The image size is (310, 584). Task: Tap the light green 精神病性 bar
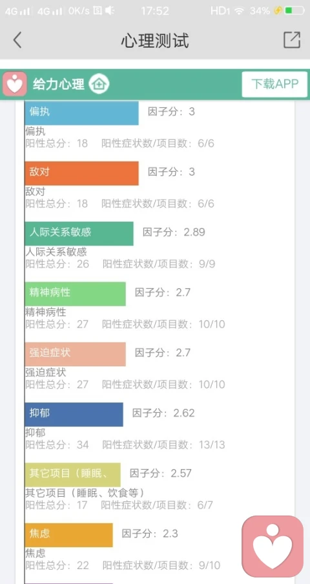(x=75, y=294)
